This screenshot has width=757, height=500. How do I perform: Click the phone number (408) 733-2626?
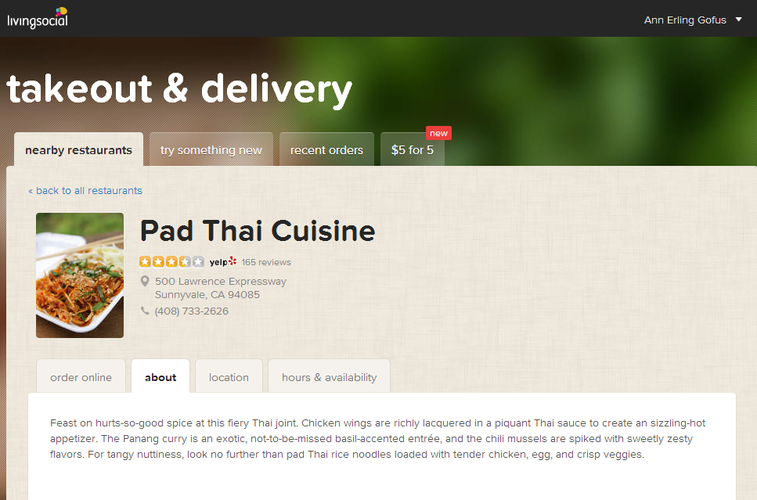click(x=191, y=311)
